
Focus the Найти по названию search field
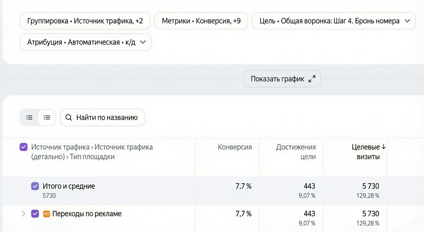pos(103,118)
